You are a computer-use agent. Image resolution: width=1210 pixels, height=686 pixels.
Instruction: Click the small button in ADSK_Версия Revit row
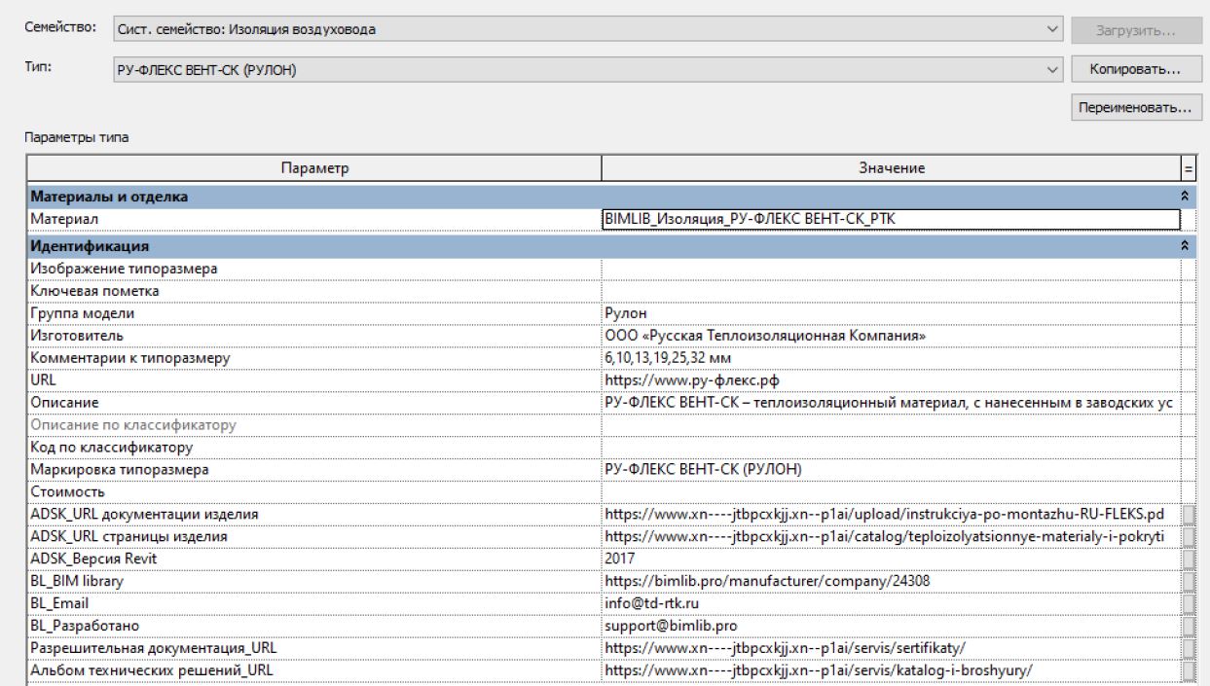1187,559
